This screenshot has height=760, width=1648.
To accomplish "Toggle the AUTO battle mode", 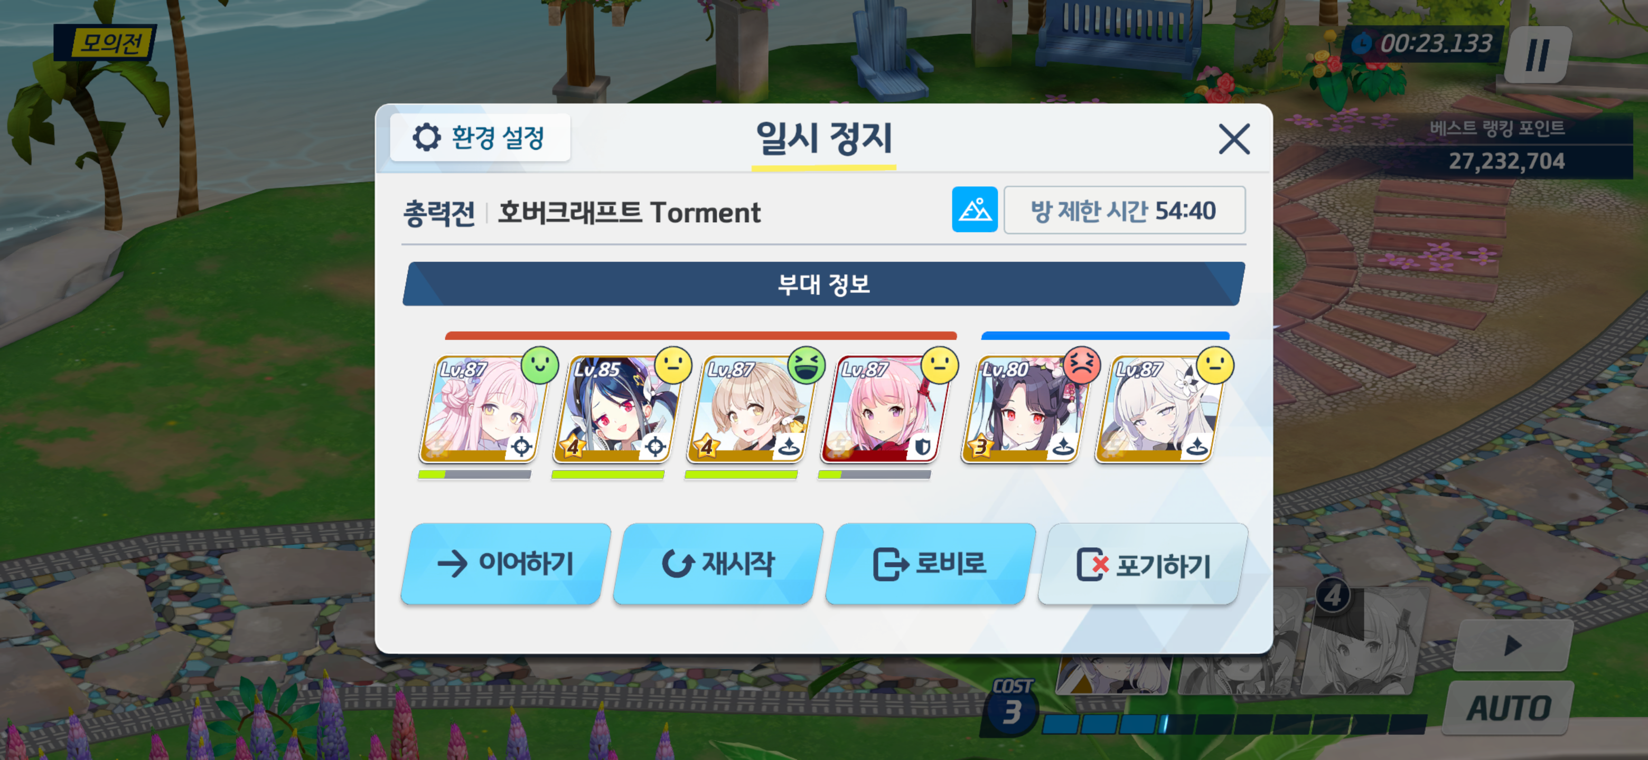I will tap(1509, 708).
